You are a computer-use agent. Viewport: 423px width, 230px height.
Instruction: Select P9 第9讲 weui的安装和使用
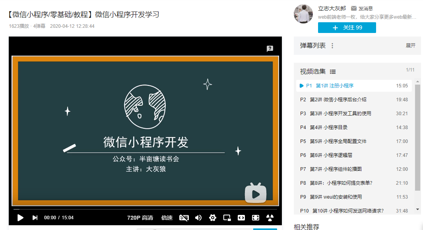pyautogui.click(x=354, y=197)
